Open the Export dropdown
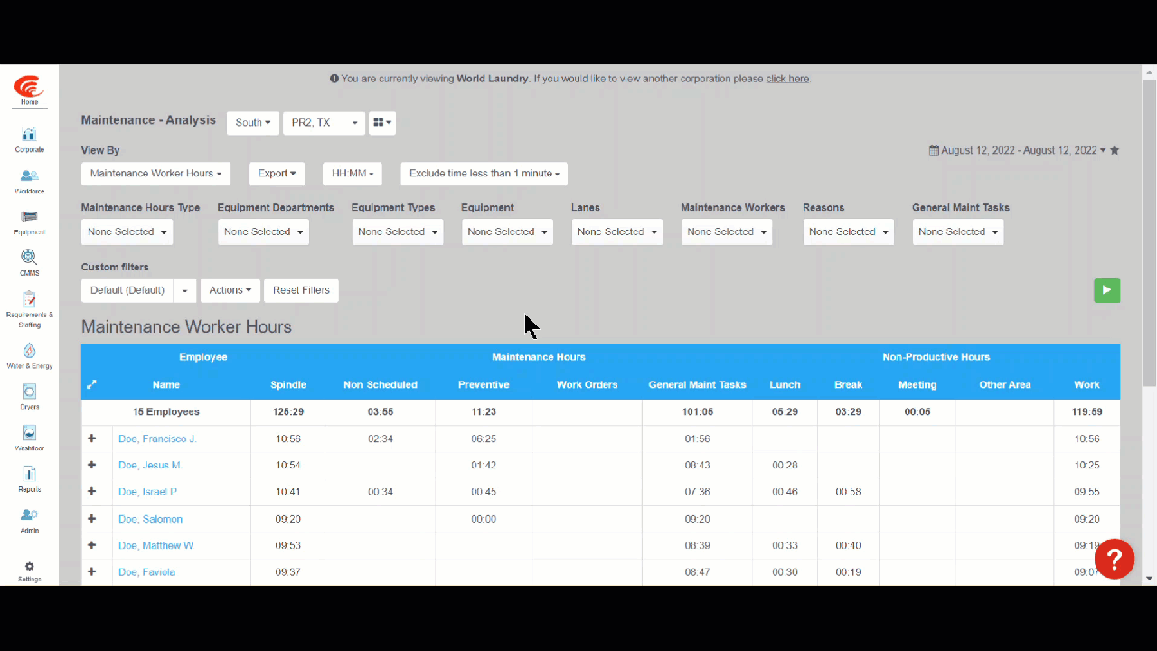1157x651 pixels. click(277, 174)
